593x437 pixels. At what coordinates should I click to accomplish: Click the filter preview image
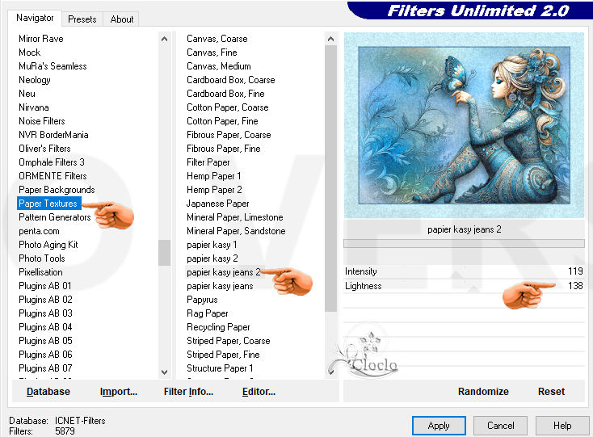point(464,125)
